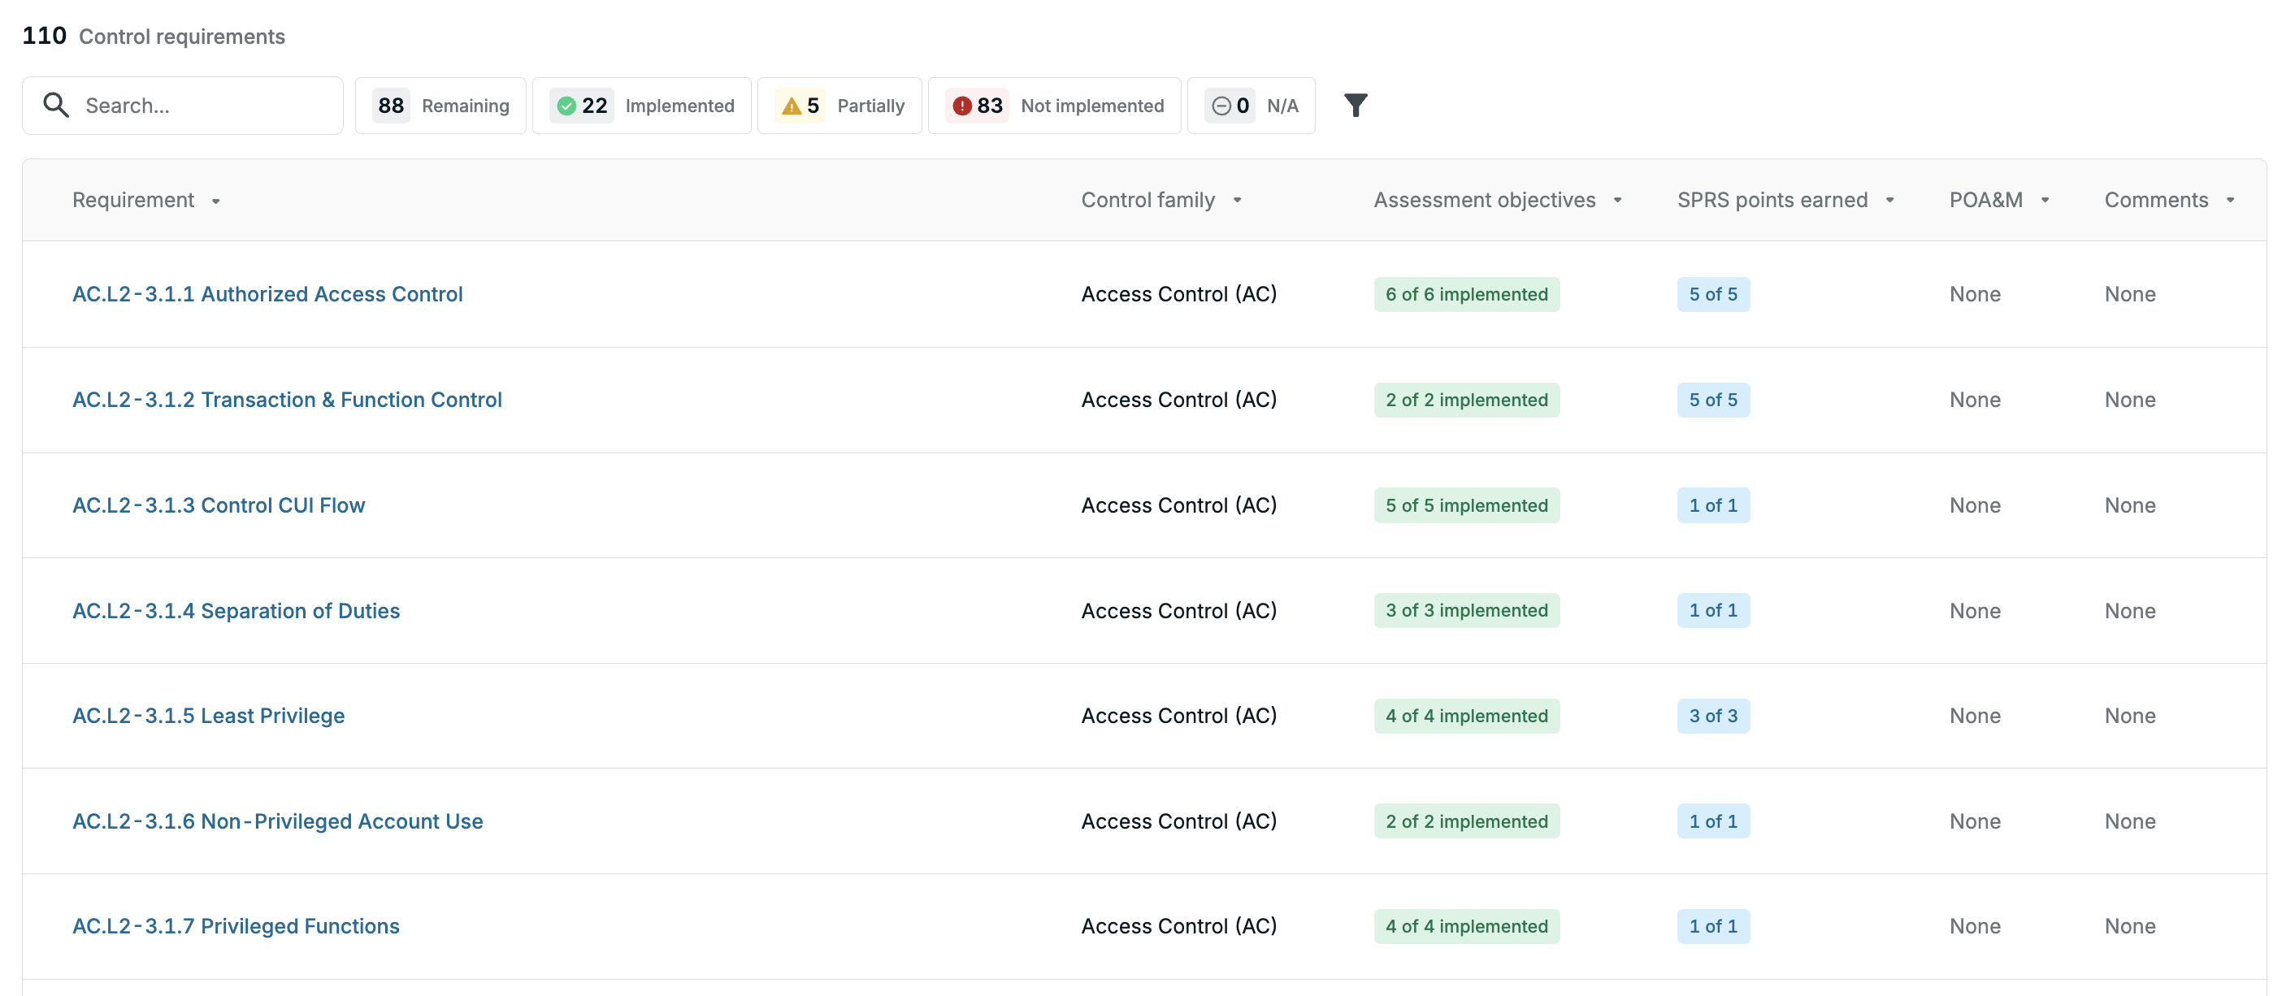Click the '110 Control requirements' heading

154,36
